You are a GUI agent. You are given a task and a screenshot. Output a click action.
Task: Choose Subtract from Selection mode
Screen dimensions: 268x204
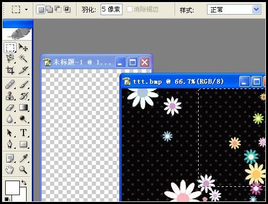click(58, 9)
